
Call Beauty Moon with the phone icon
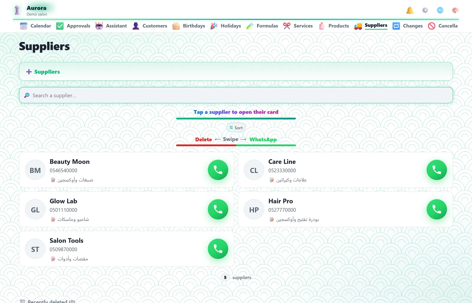click(218, 170)
